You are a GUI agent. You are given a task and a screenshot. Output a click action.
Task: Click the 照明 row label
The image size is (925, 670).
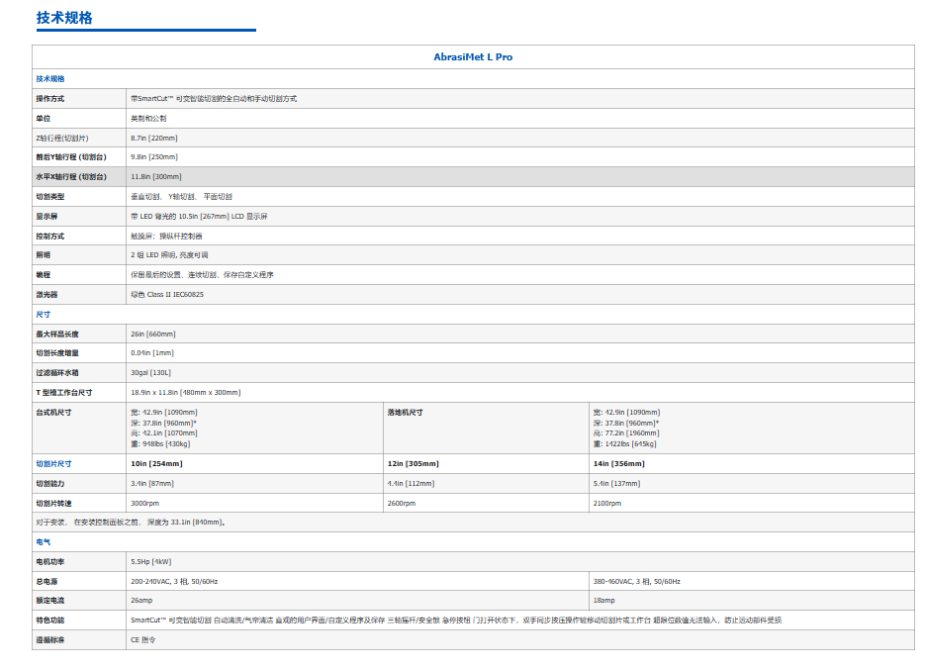coord(44,255)
